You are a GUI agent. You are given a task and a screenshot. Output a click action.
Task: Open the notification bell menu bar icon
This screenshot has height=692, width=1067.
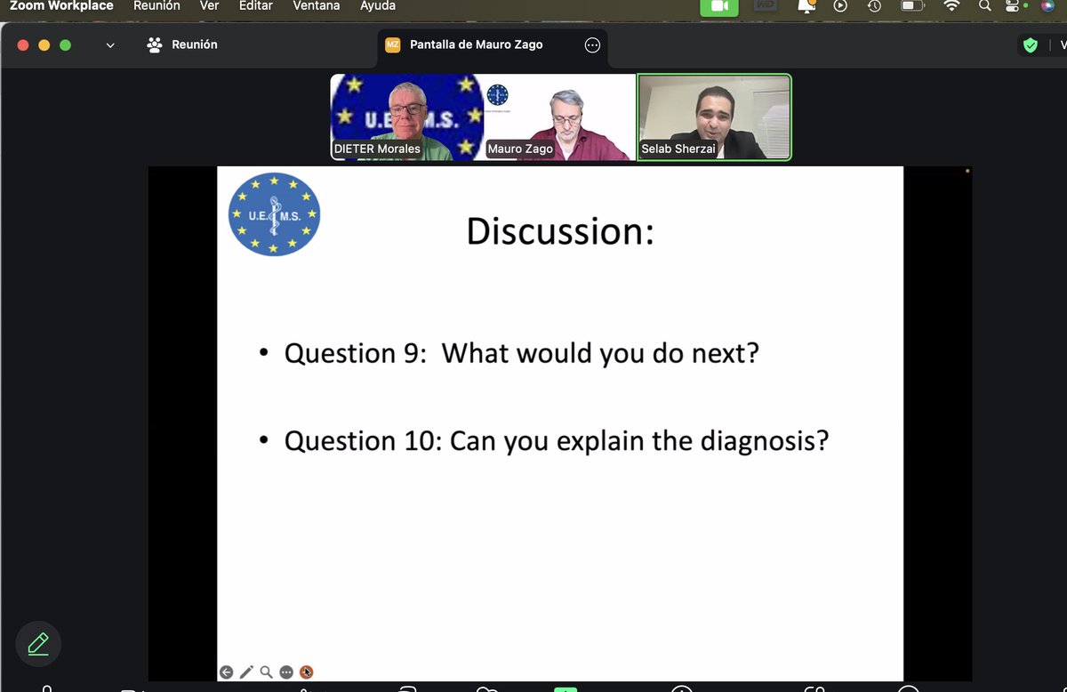[806, 6]
